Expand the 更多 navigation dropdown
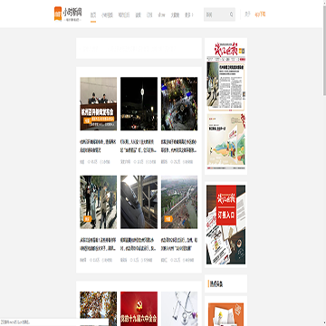 189,14
